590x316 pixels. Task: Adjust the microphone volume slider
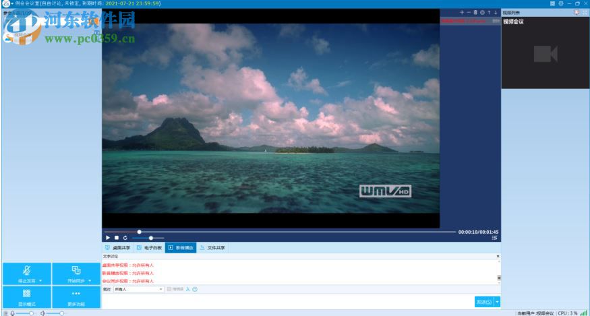[x=25, y=313]
